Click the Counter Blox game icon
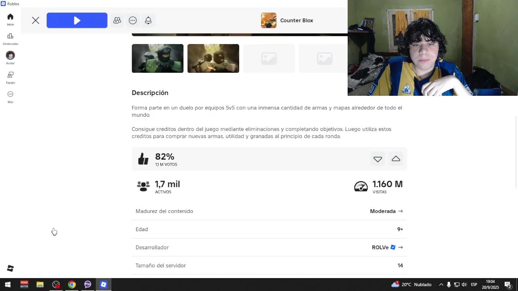Image resolution: width=518 pixels, height=291 pixels. click(x=269, y=21)
